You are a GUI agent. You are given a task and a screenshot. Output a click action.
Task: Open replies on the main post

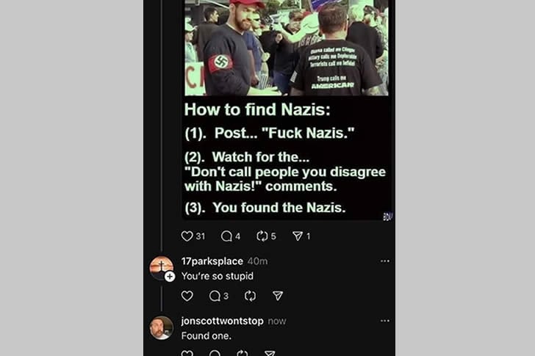click(x=226, y=236)
